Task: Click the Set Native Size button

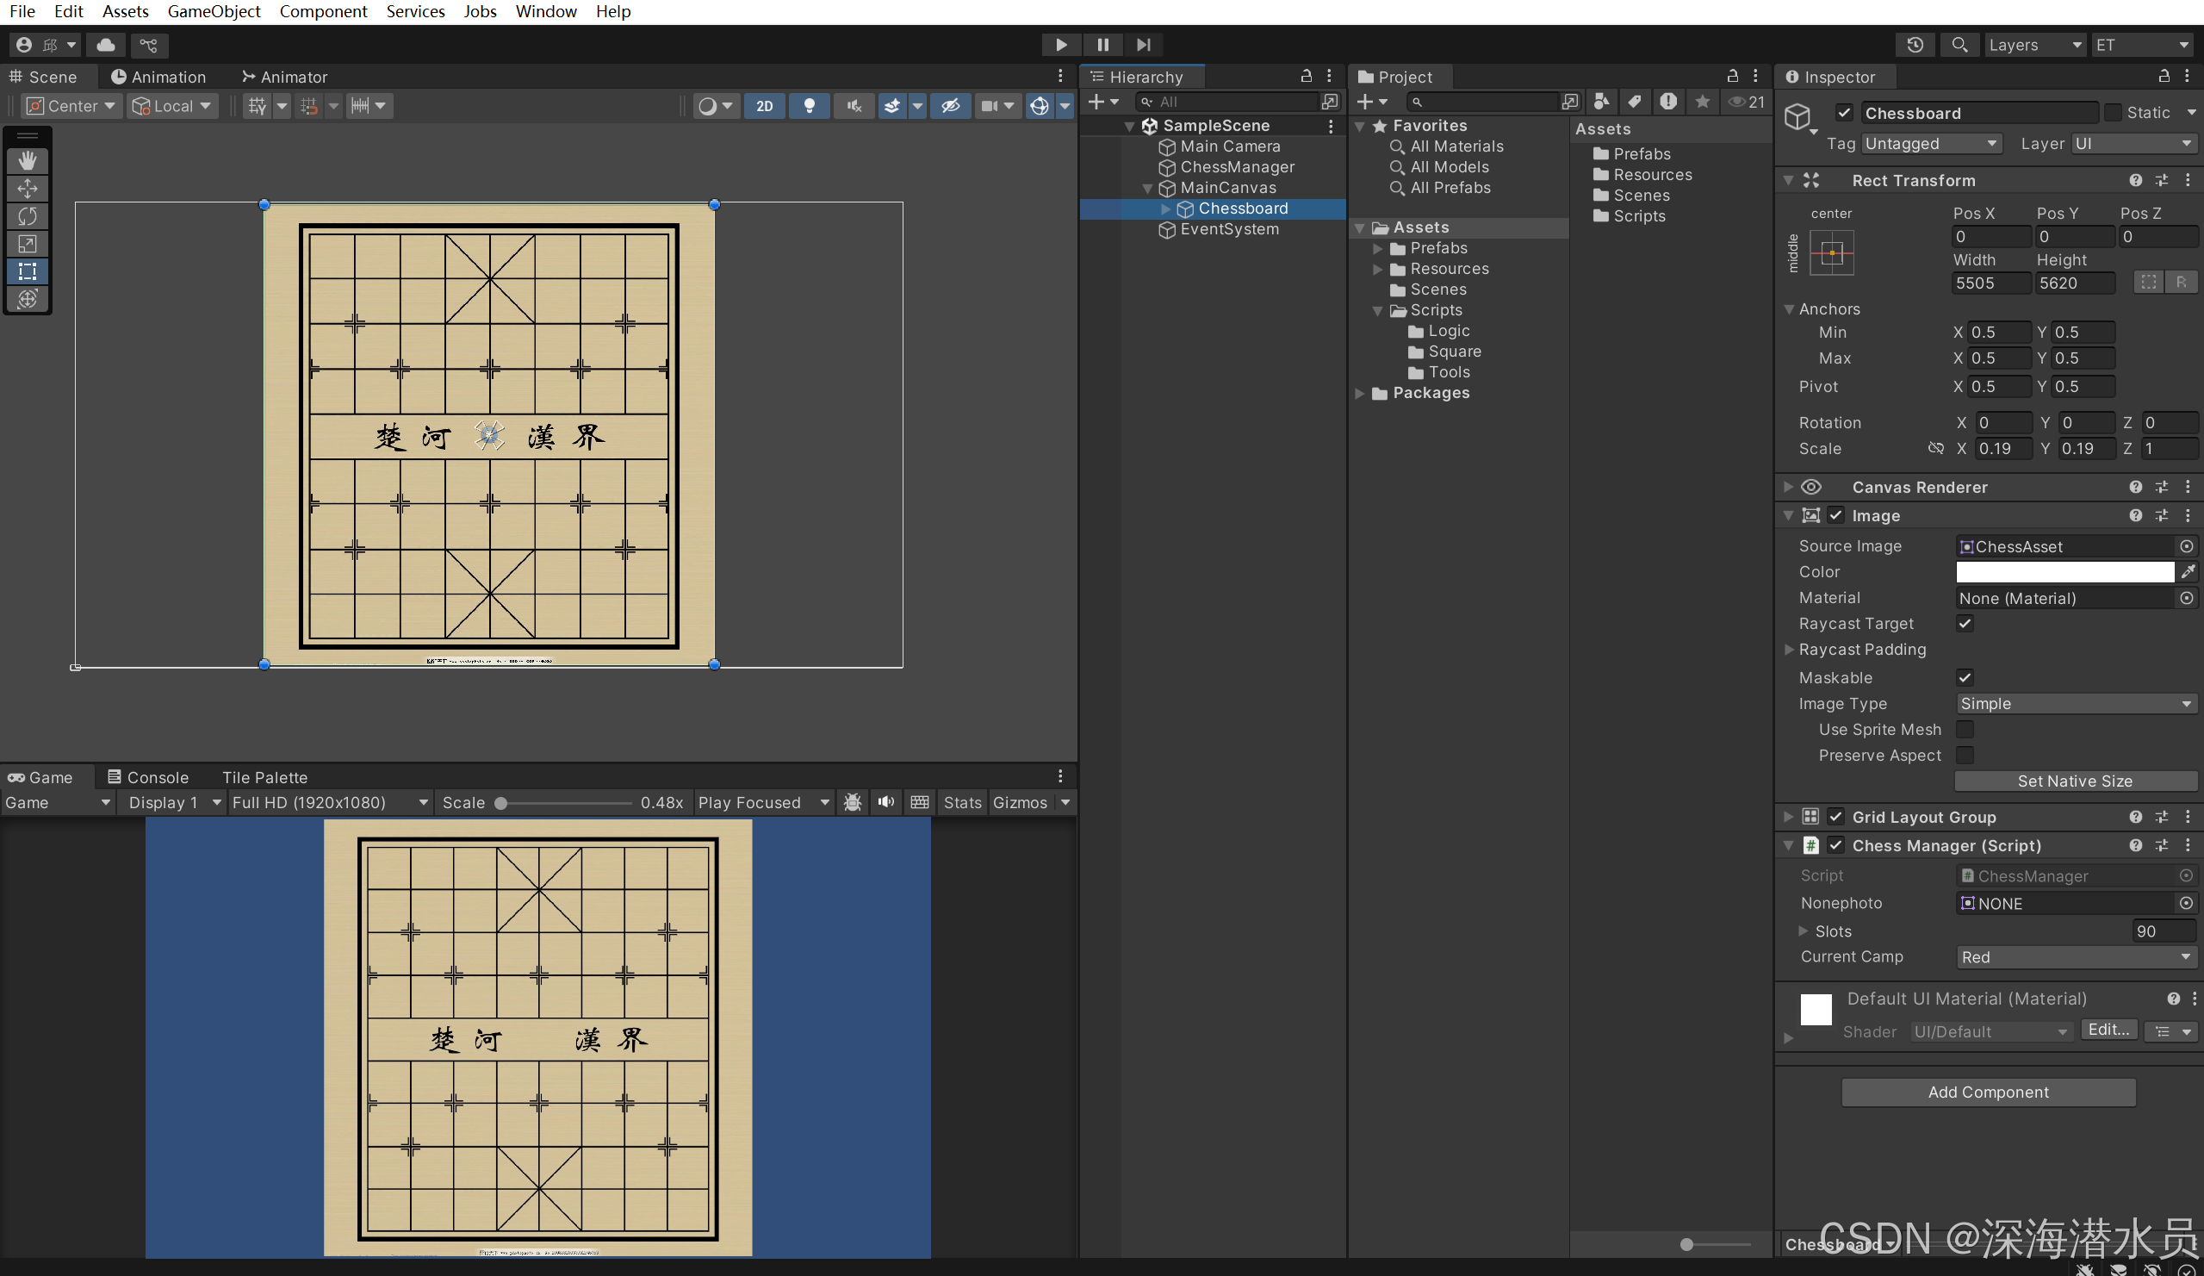Action: (x=2075, y=781)
